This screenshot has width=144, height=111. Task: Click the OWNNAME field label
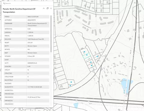(x=8, y=24)
